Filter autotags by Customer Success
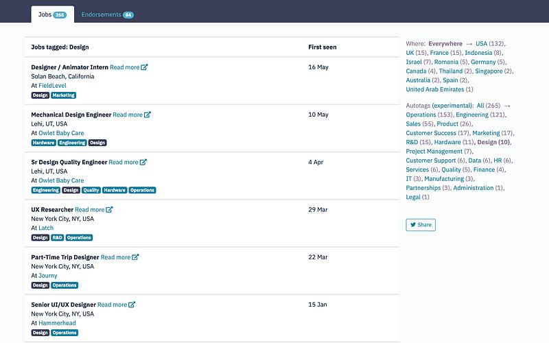 click(431, 133)
